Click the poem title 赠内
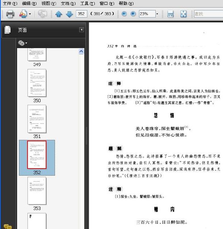The height and width of the screenshot is (229, 223). 164,210
